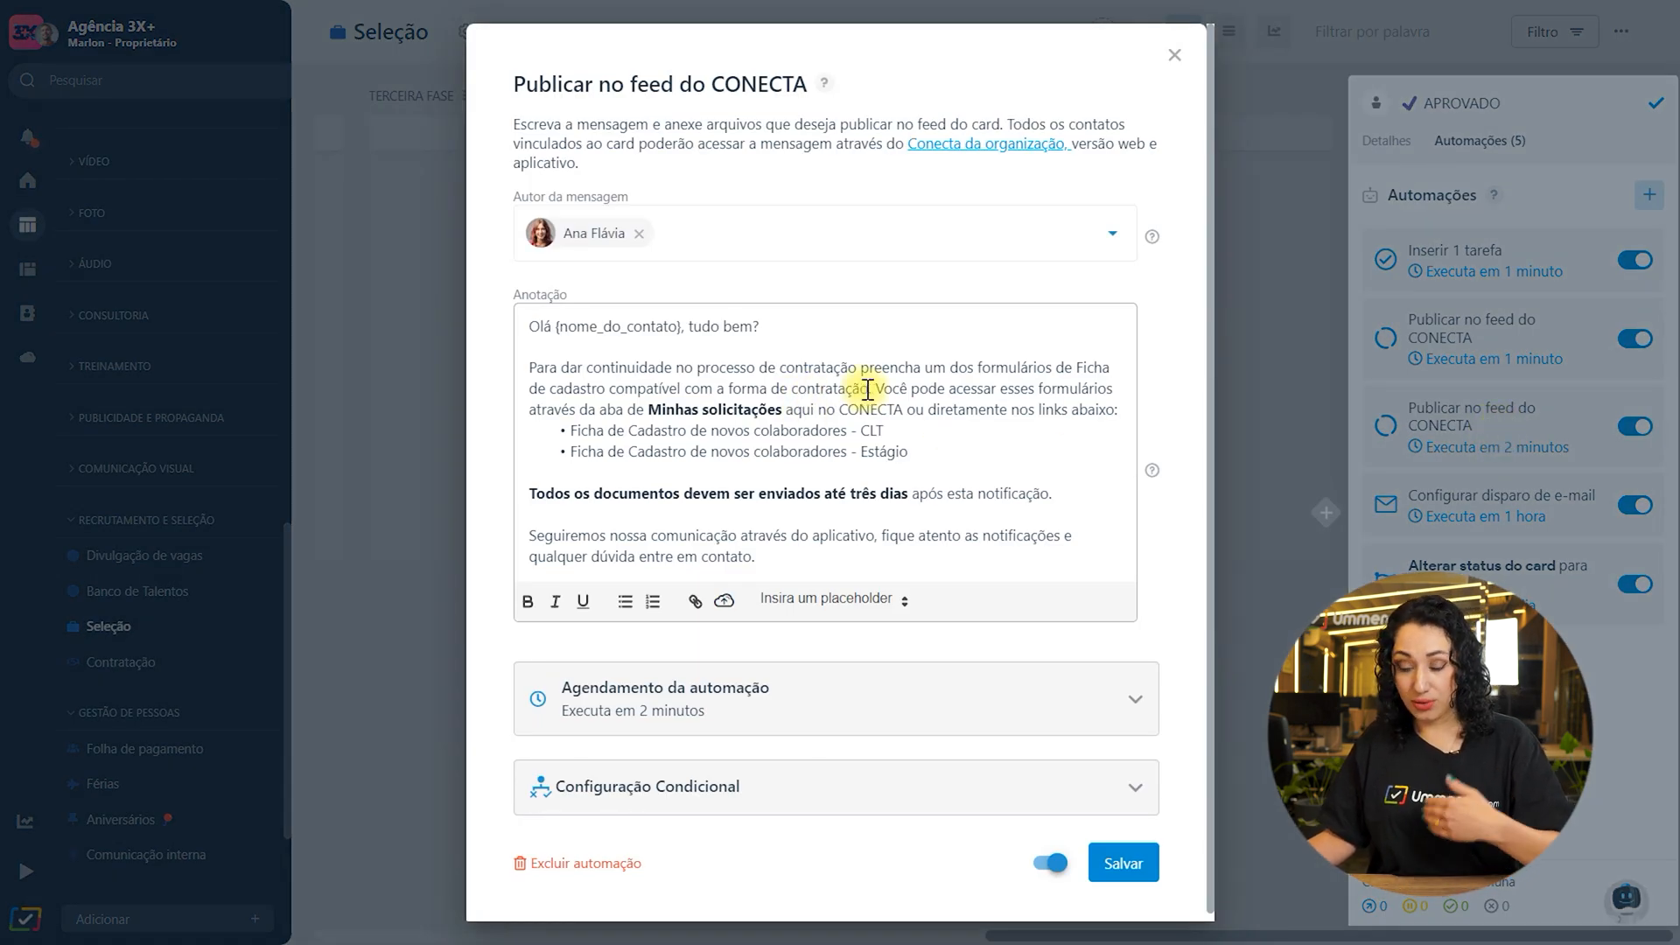
Task: Open Aniversários in sidebar
Action: [120, 820]
